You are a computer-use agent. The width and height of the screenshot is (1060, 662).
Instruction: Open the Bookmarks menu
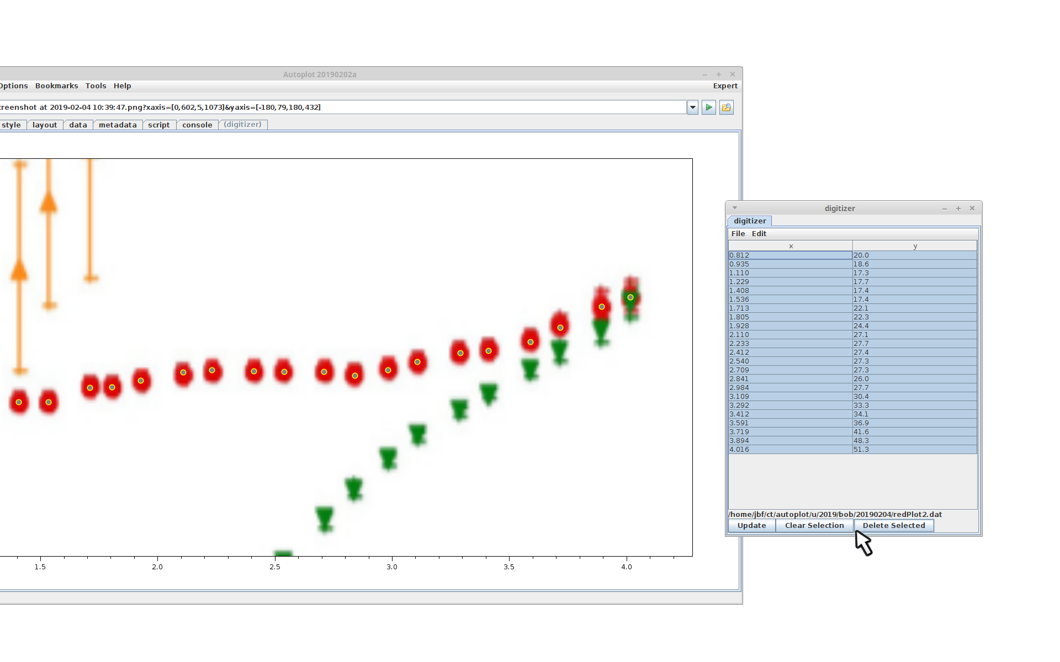pyautogui.click(x=57, y=86)
